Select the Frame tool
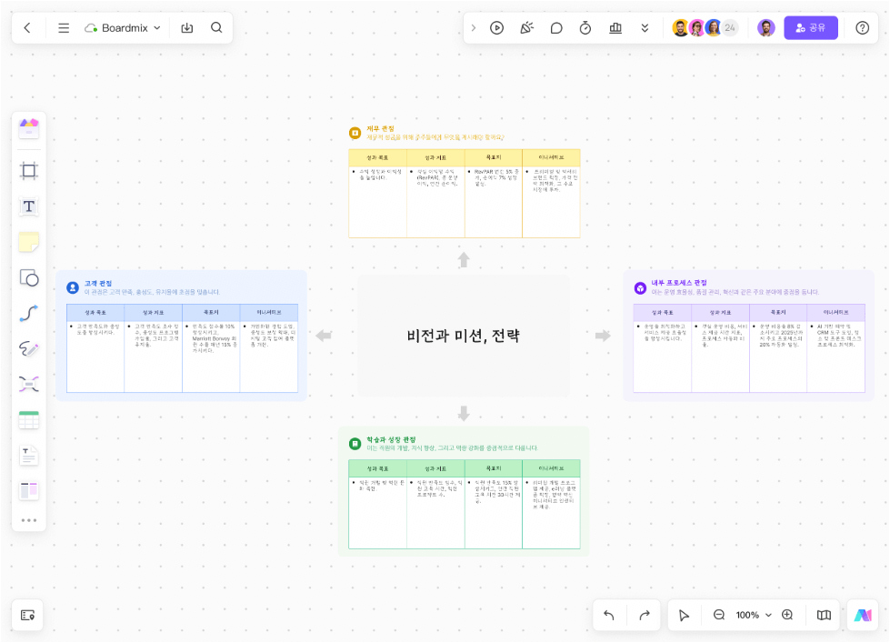The height and width of the screenshot is (643, 890). [x=29, y=170]
